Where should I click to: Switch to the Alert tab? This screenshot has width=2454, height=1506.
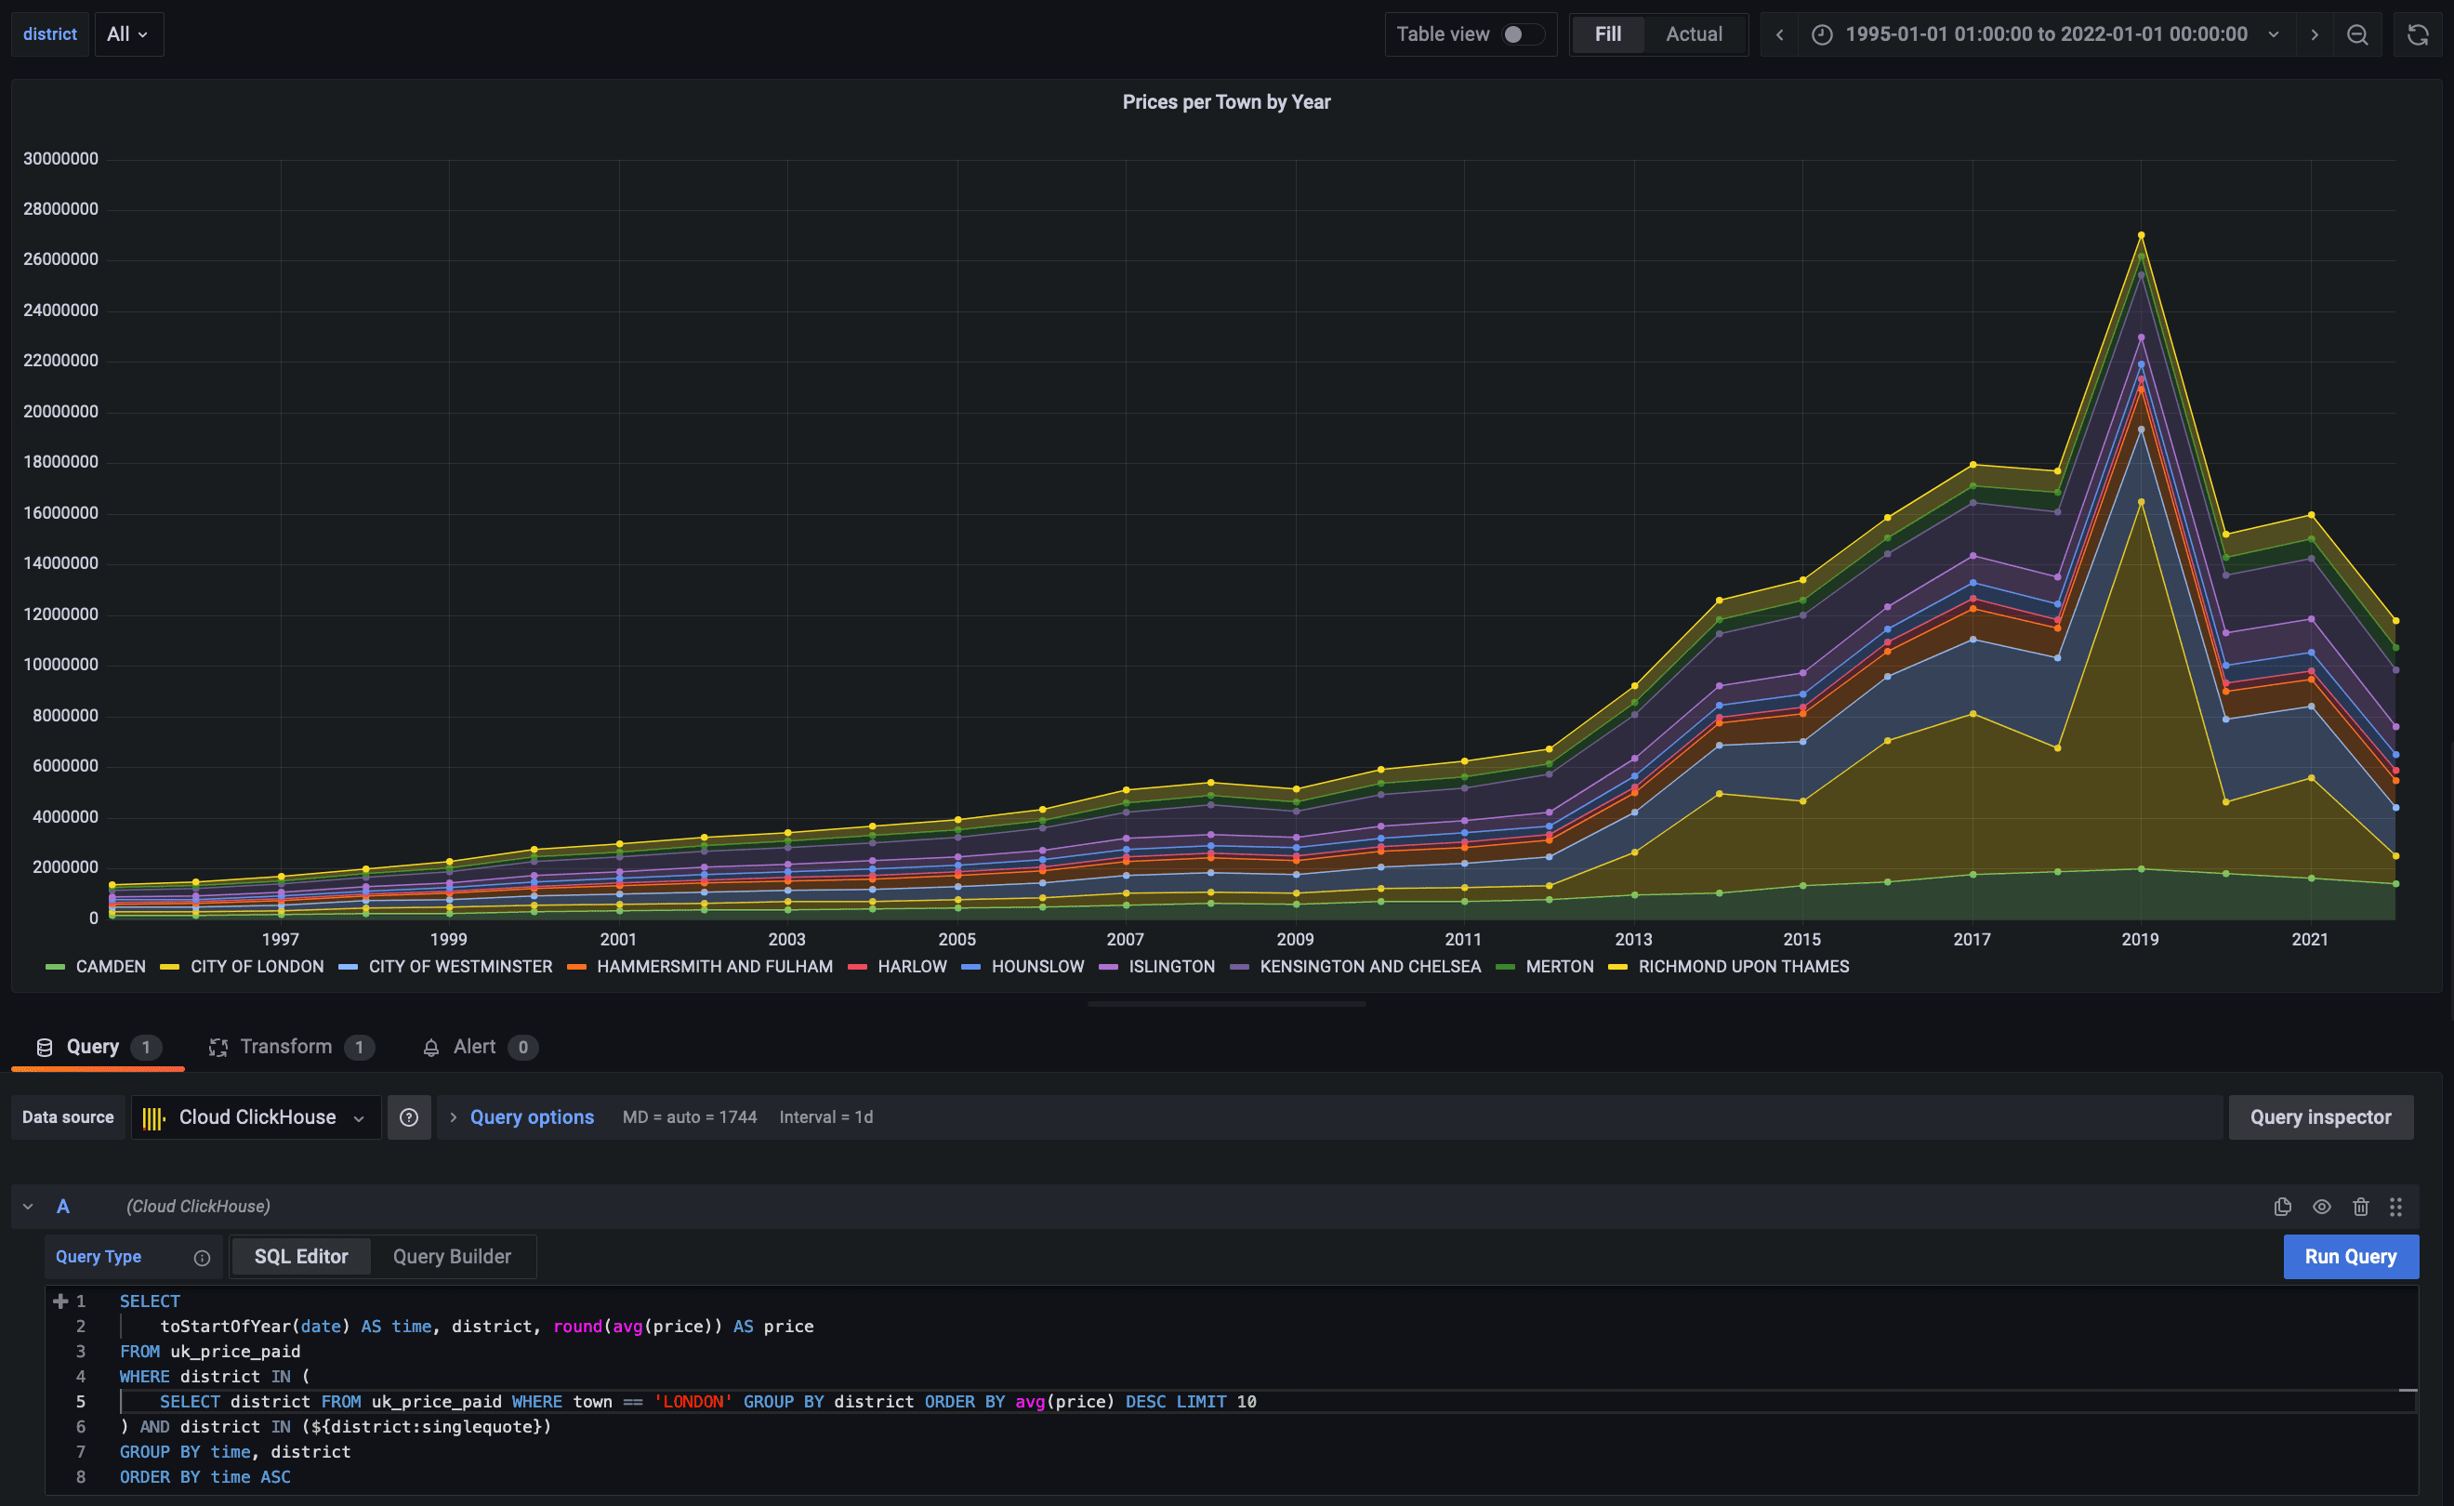pos(474,1047)
